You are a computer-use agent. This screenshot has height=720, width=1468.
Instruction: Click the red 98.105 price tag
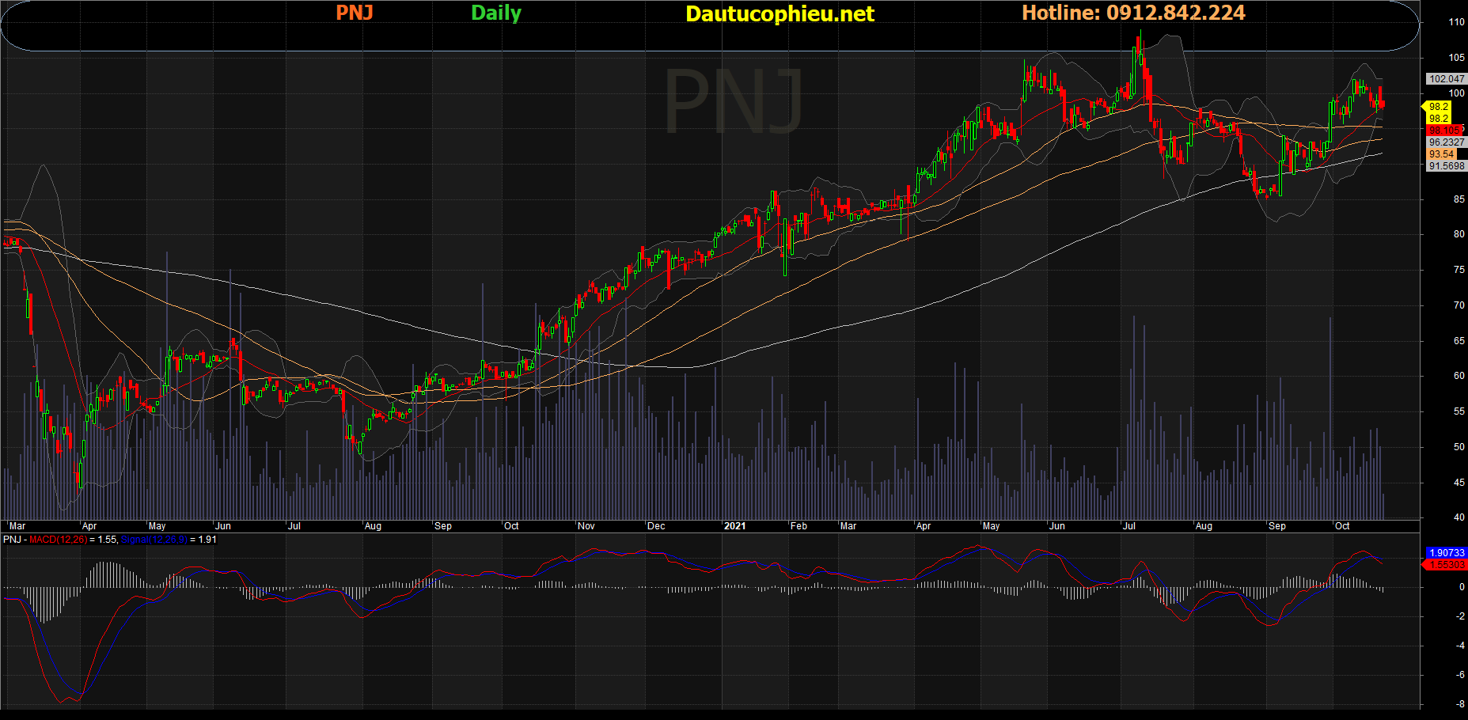click(x=1444, y=131)
